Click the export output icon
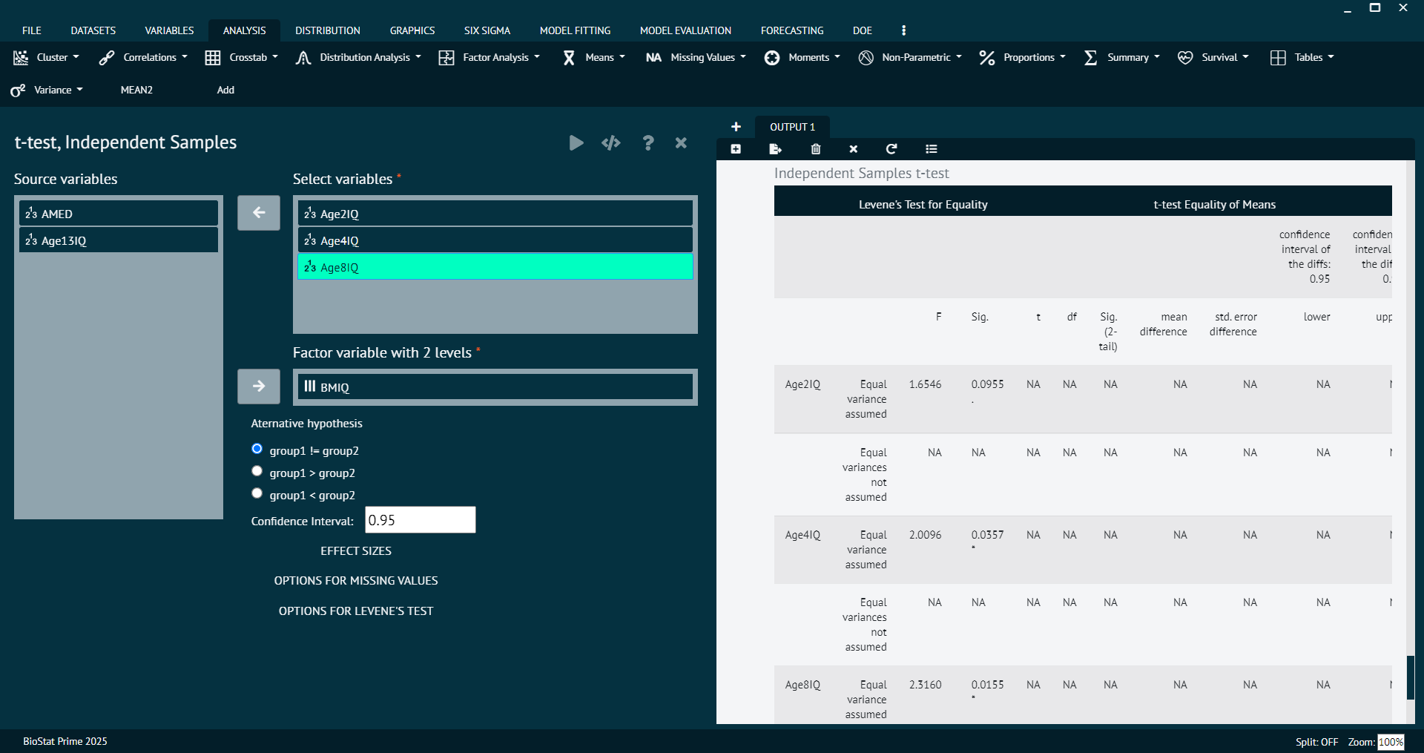1424x753 pixels. (x=776, y=149)
